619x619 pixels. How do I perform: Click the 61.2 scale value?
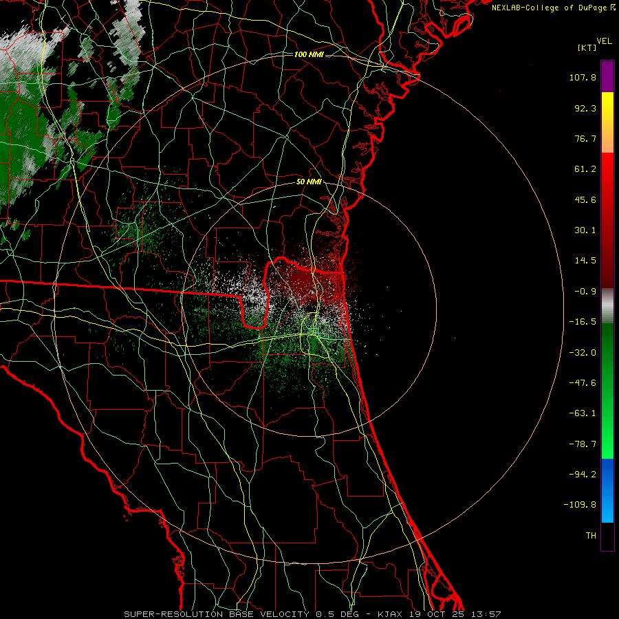point(585,169)
